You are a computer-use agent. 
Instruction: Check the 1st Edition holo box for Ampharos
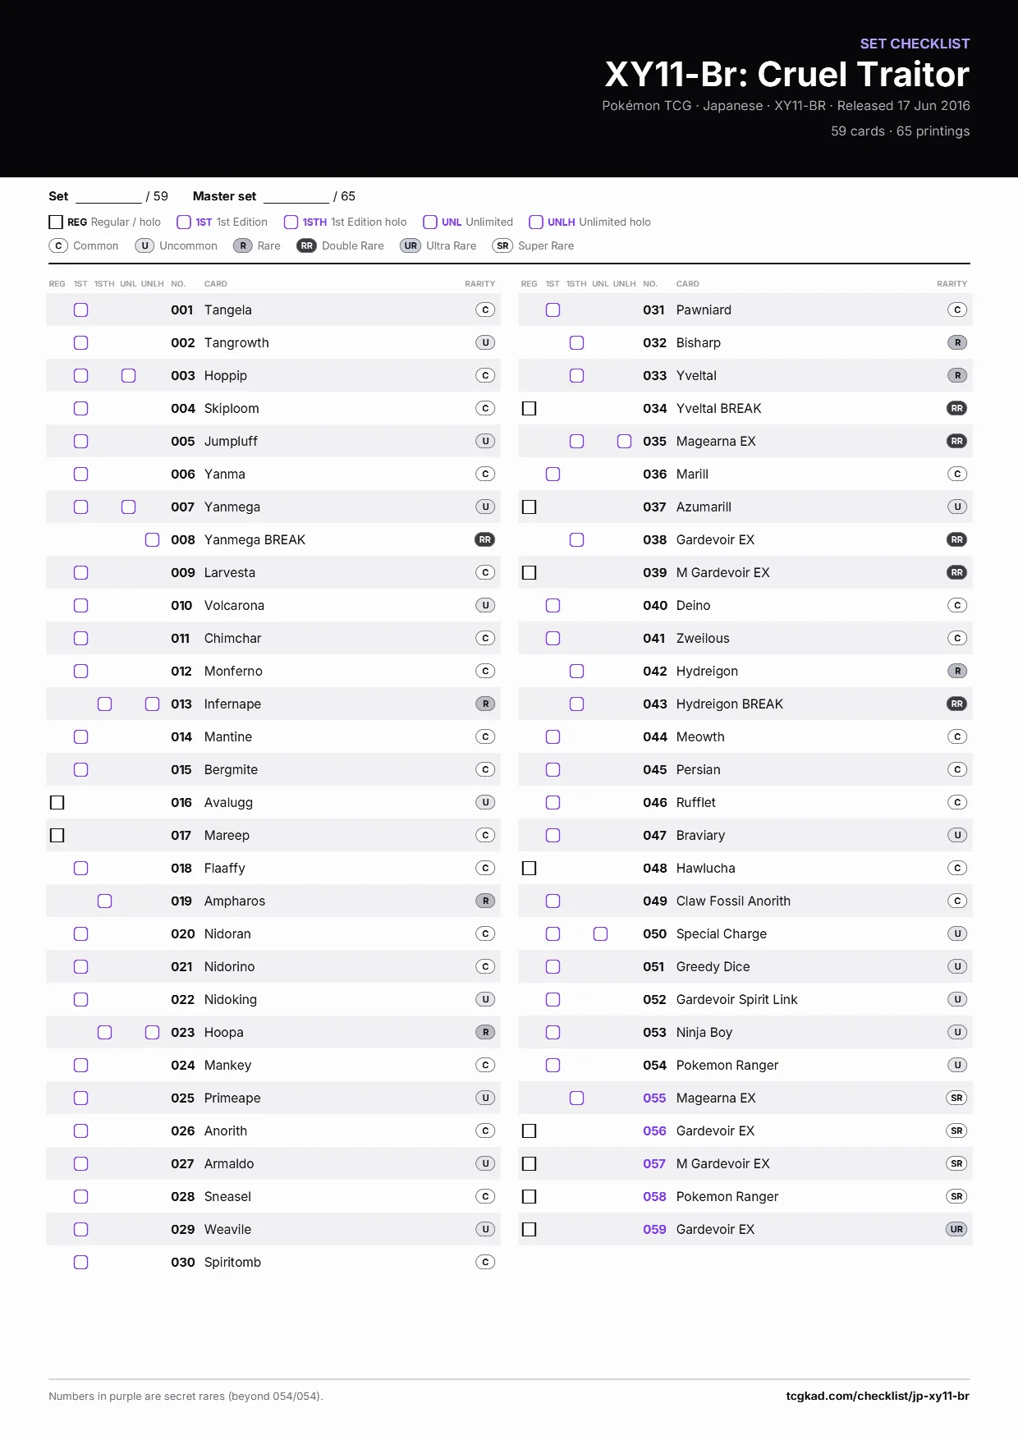point(104,901)
